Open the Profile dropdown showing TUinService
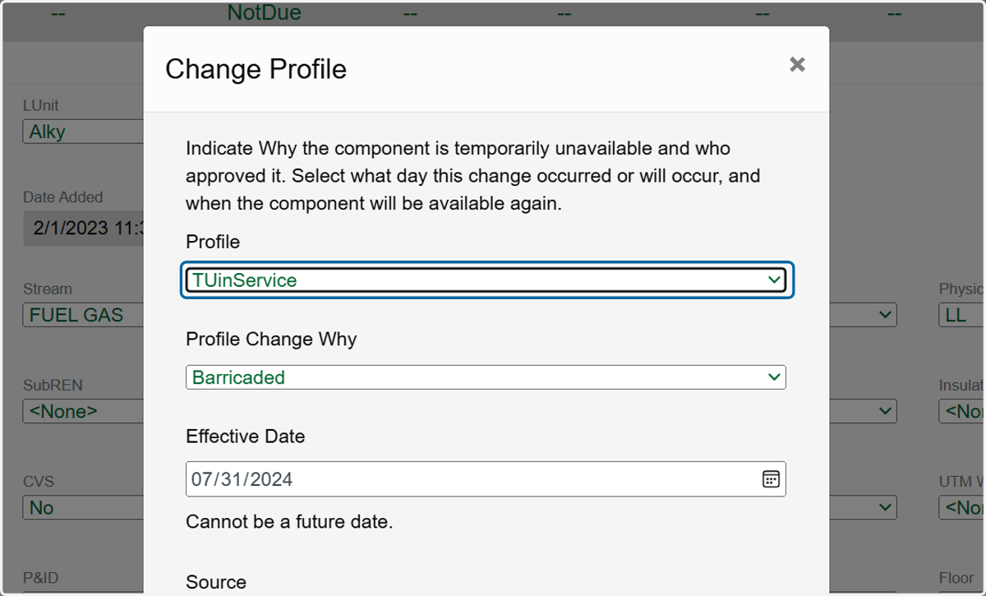Viewport: 986px width, 596px height. tap(486, 280)
